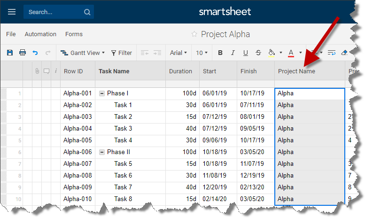This screenshot has height=218, width=365.
Task: Collapse the Phase II row
Action: [x=102, y=152]
